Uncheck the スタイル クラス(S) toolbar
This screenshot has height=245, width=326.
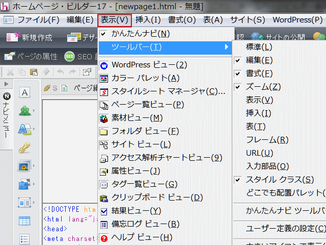280,180
